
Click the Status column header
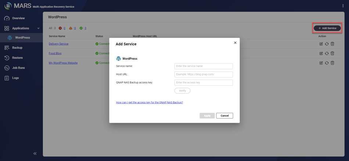tap(99, 36)
